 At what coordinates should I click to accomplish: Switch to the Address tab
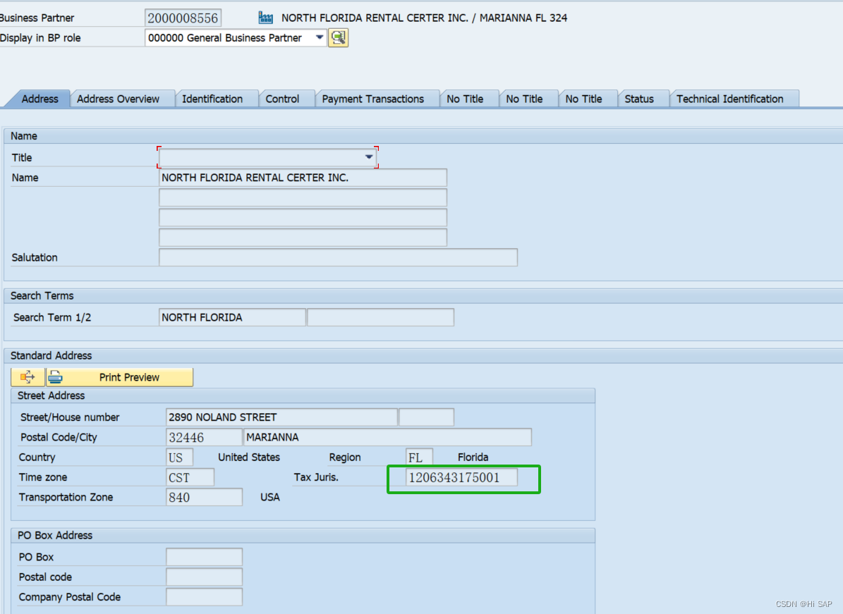[x=40, y=99]
